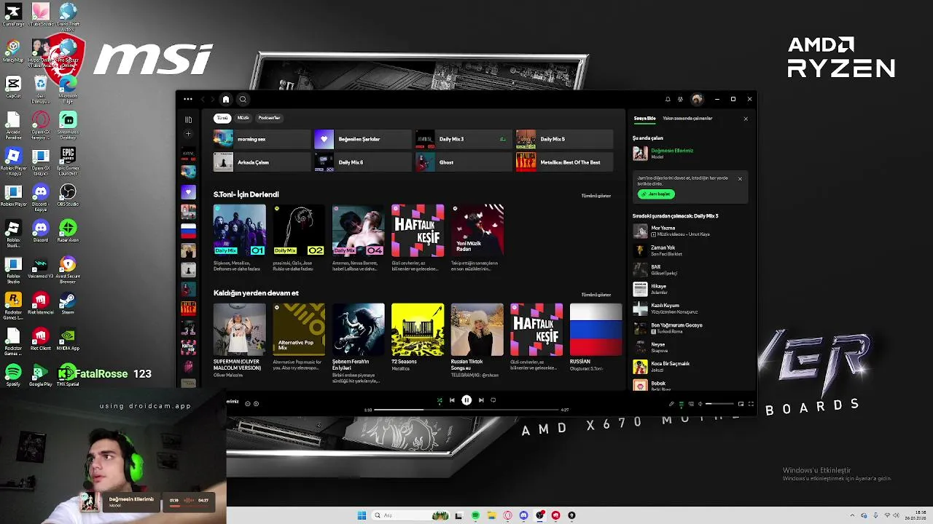
Task: Select the Tümü filter chip
Action: click(222, 118)
